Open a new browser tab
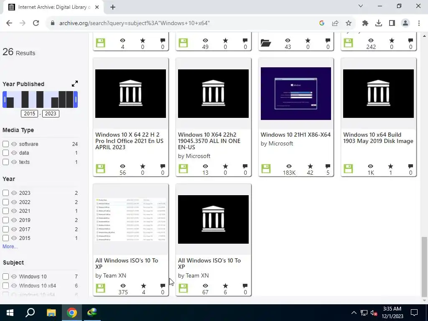Screen dimensions: 428x321 [113, 7]
